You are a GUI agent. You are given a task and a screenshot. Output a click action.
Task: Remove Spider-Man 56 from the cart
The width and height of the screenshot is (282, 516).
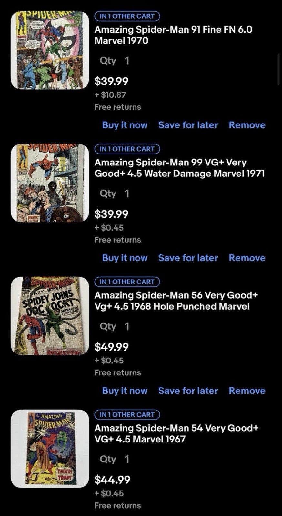[247, 391]
